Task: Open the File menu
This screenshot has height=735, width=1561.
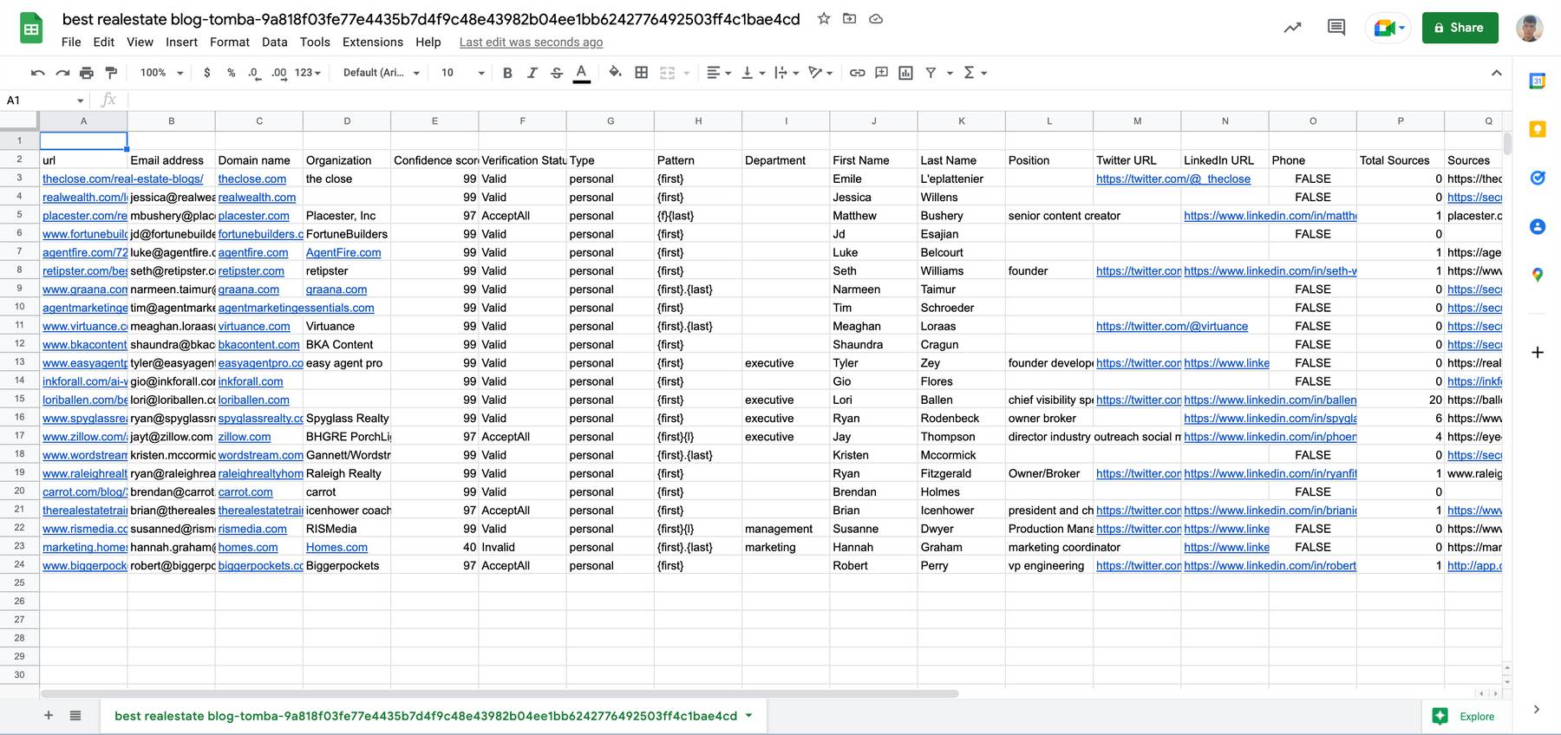Action: pyautogui.click(x=71, y=42)
